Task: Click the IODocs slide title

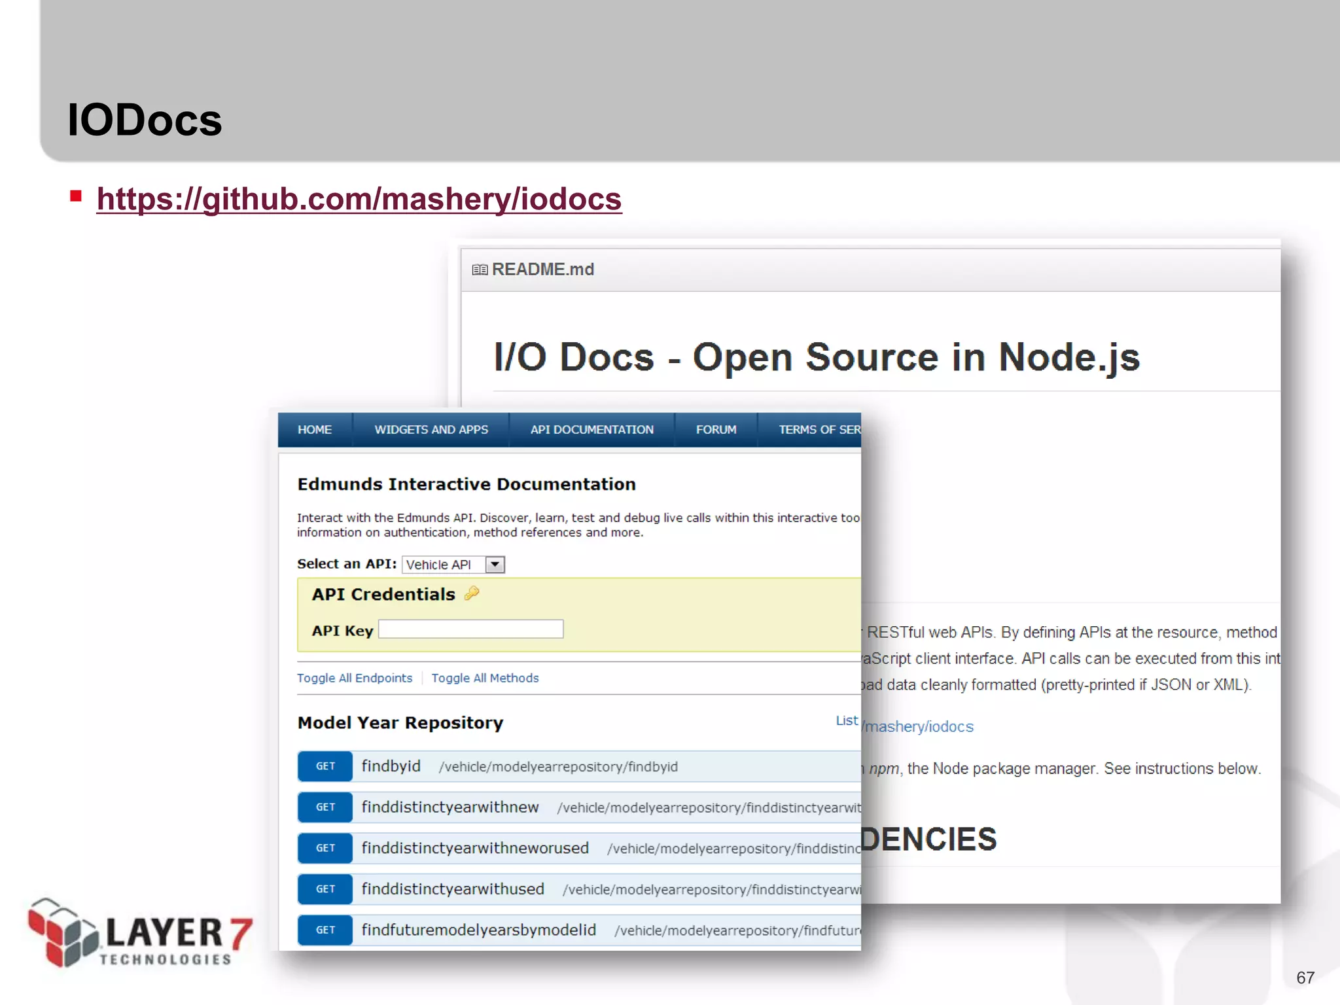Action: coord(145,120)
